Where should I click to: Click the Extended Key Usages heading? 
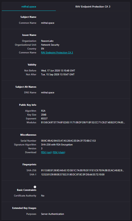[x=24, y=208]
